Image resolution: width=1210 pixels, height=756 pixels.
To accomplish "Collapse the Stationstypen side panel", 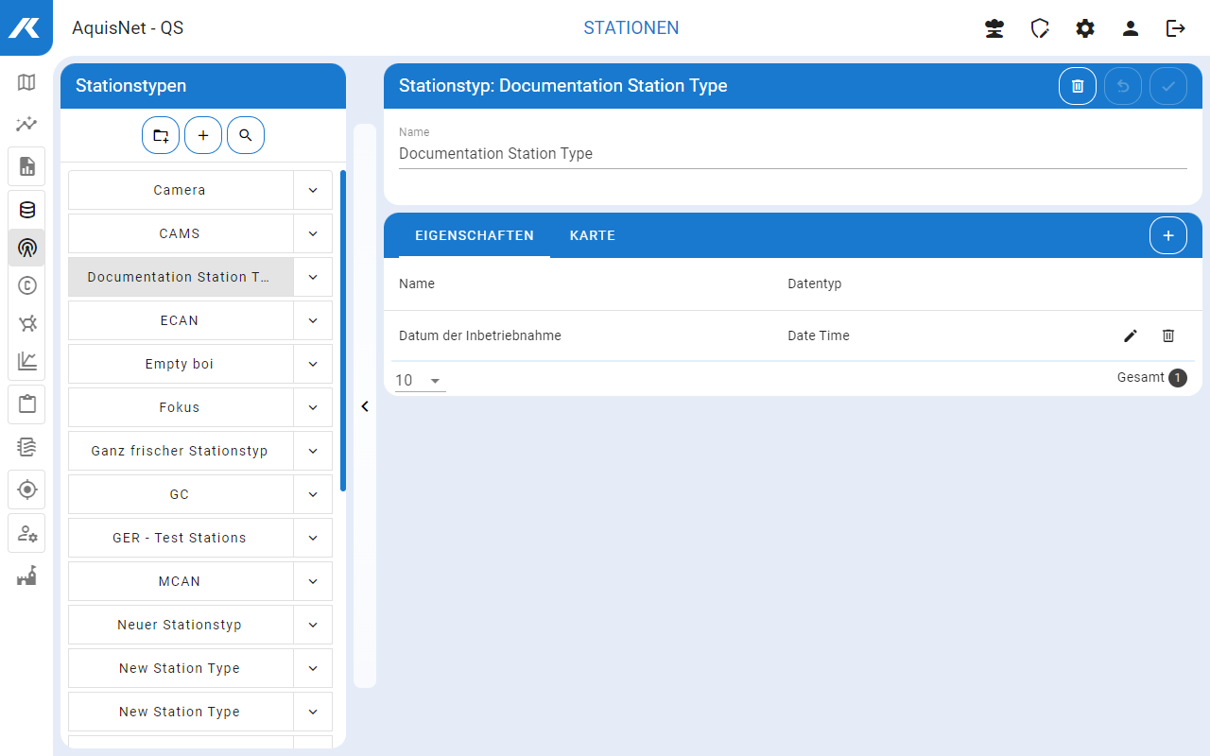I will (x=365, y=406).
